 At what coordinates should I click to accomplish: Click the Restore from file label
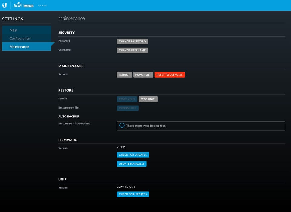point(68,107)
